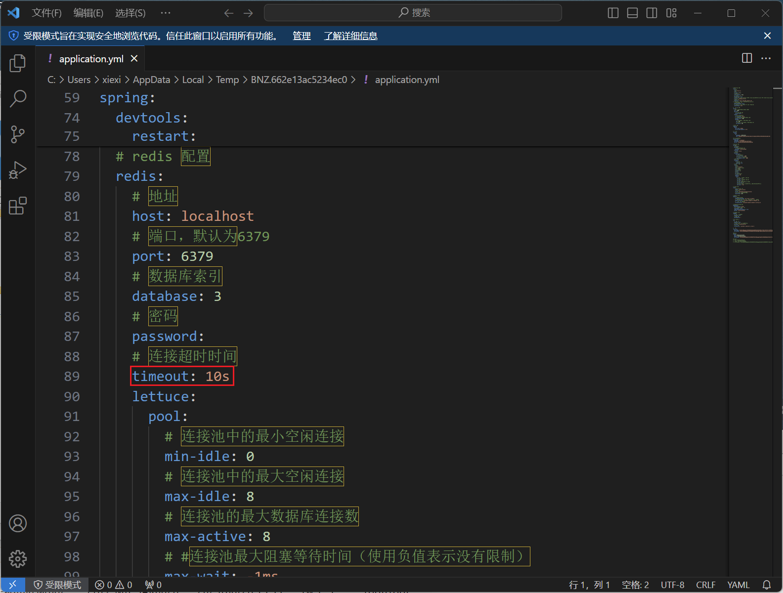
Task: Open the xiexi breadcrumb segment
Action: pos(112,80)
